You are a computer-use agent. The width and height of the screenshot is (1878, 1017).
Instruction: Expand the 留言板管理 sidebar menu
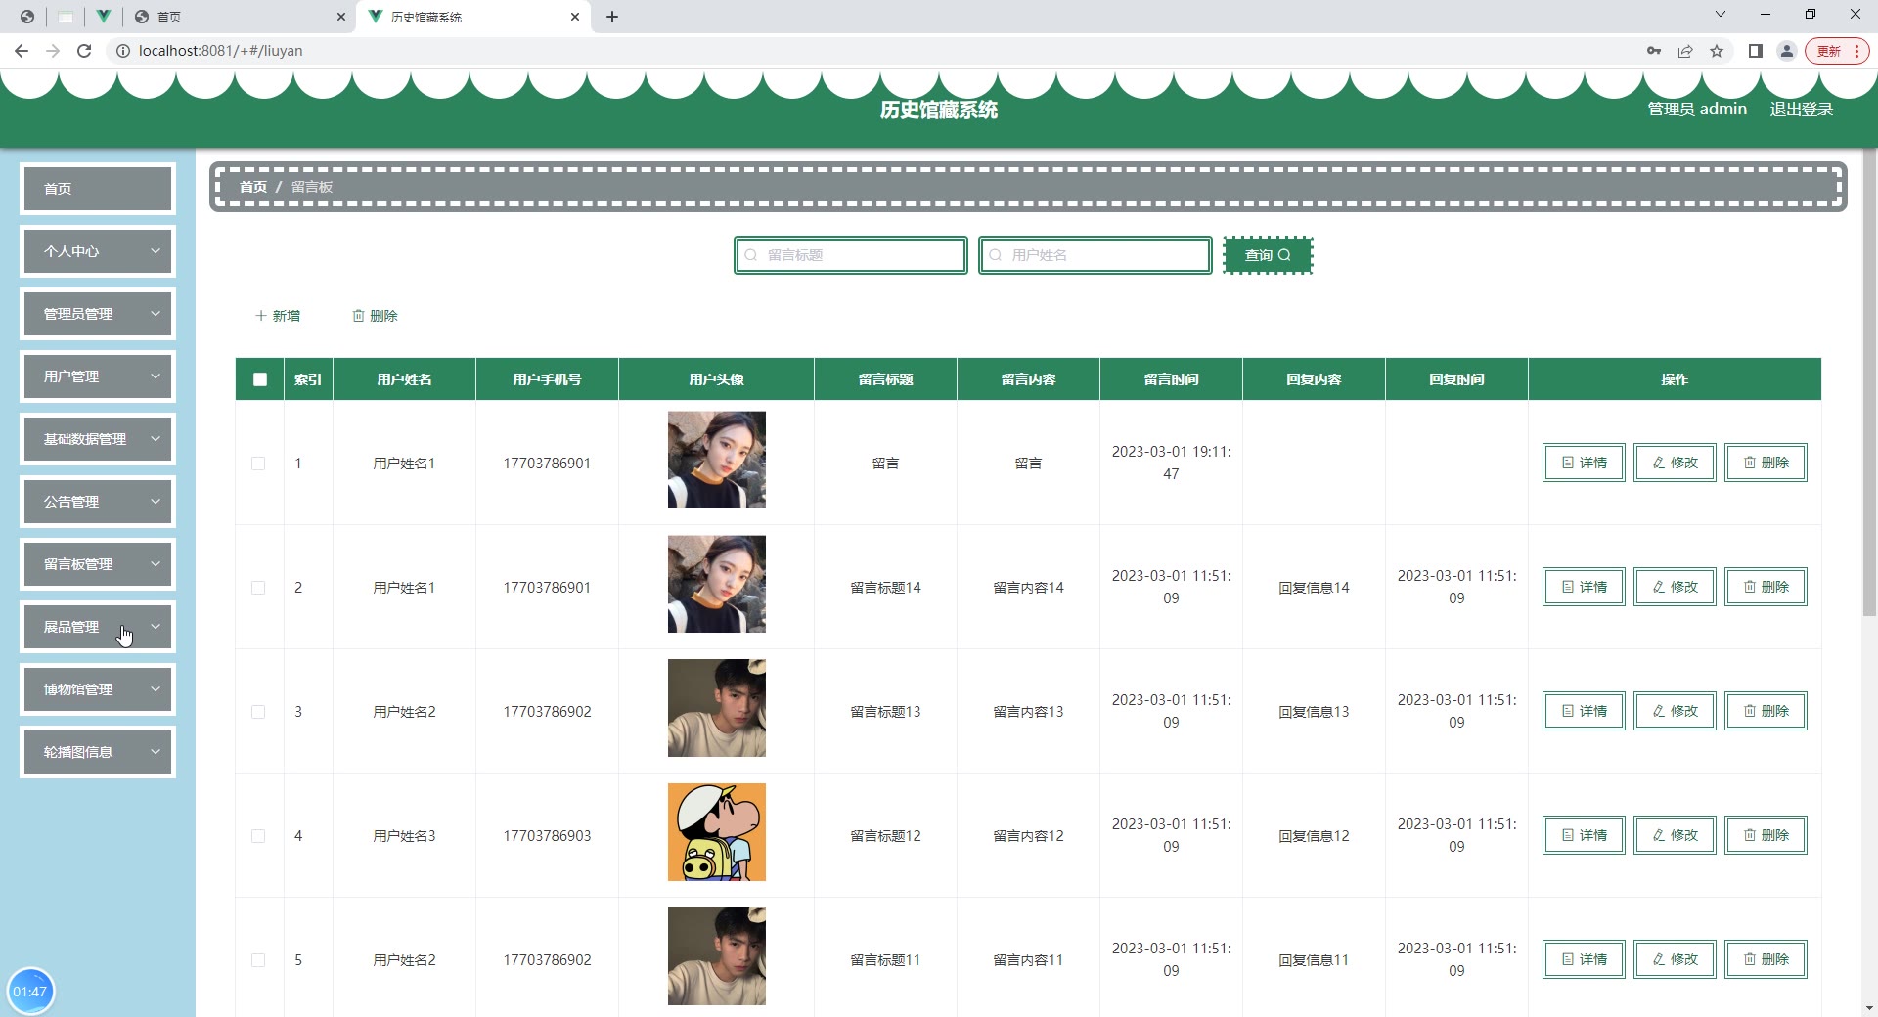pyautogui.click(x=98, y=564)
